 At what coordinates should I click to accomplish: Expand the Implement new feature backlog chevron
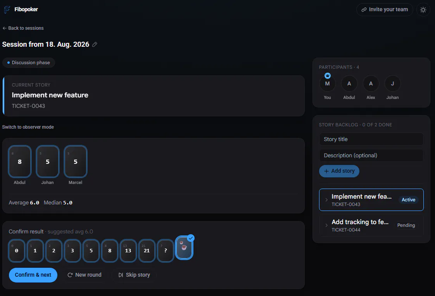click(x=326, y=200)
